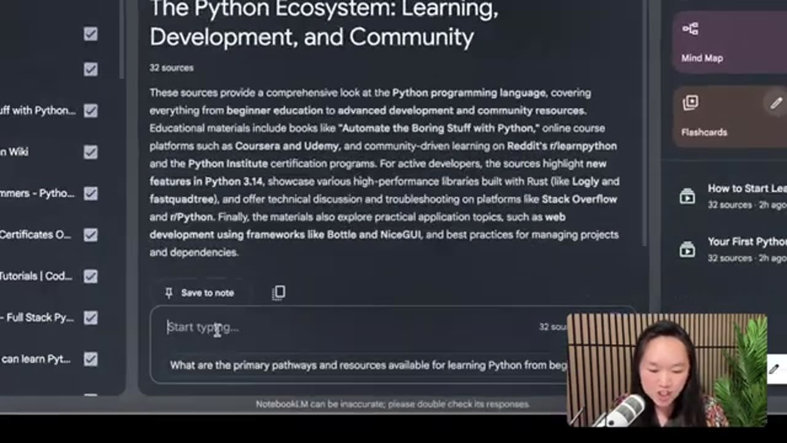Edit Flashcards with the pencil icon
Viewport: 787px width, 443px height.
776,103
